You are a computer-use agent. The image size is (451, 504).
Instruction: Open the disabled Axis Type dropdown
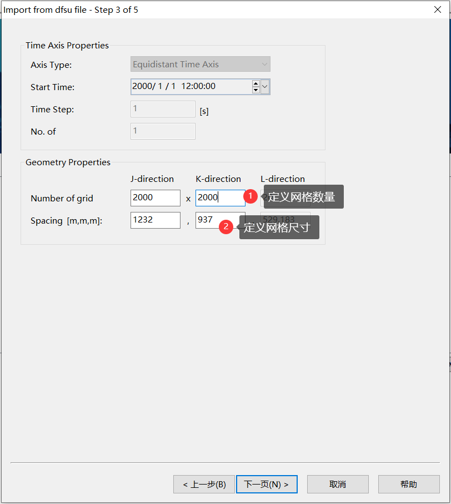(x=201, y=65)
